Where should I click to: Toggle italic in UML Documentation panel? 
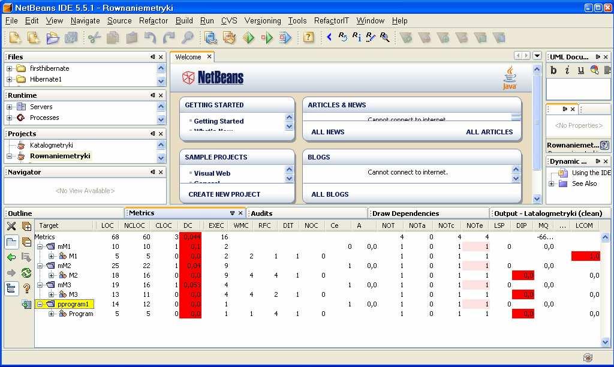click(567, 70)
